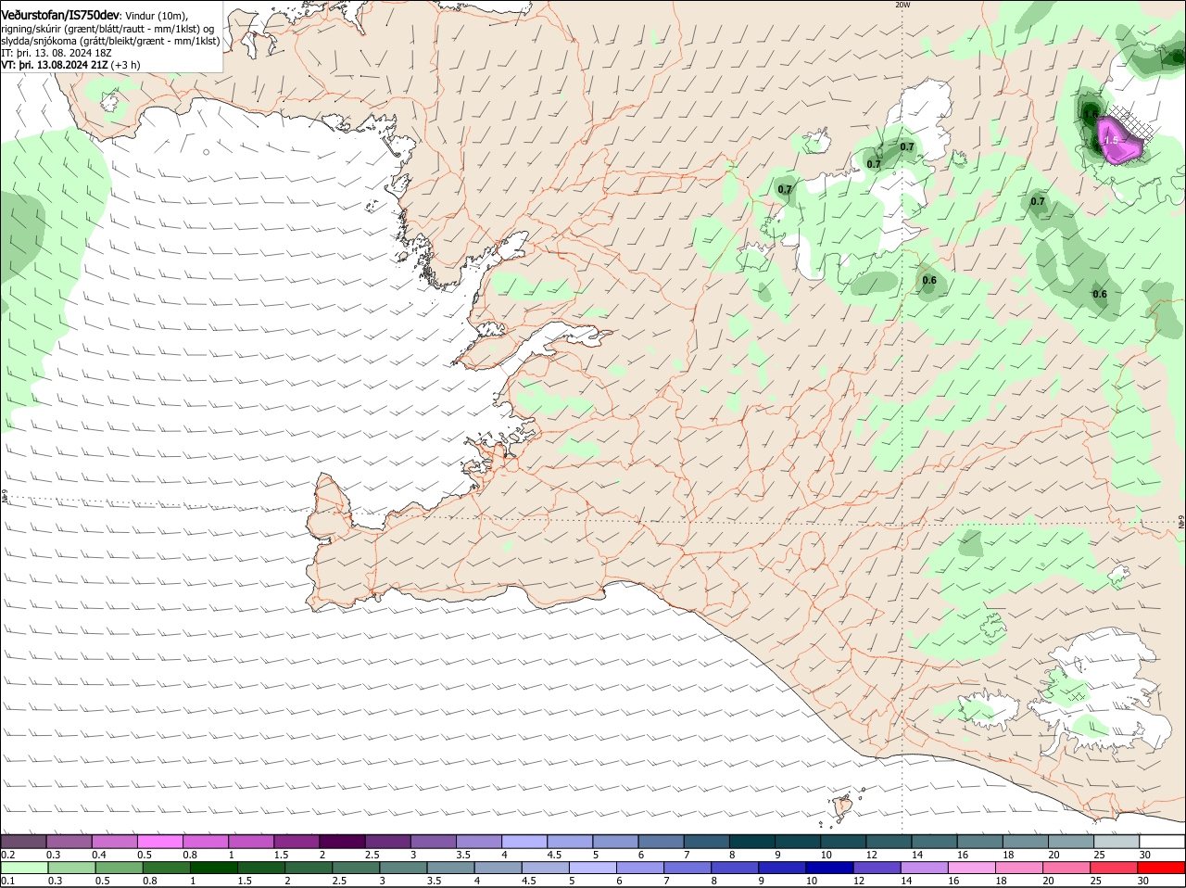Select the white top-row swatch after label 30
Viewport: 1186px width, 888px height.
(1162, 842)
